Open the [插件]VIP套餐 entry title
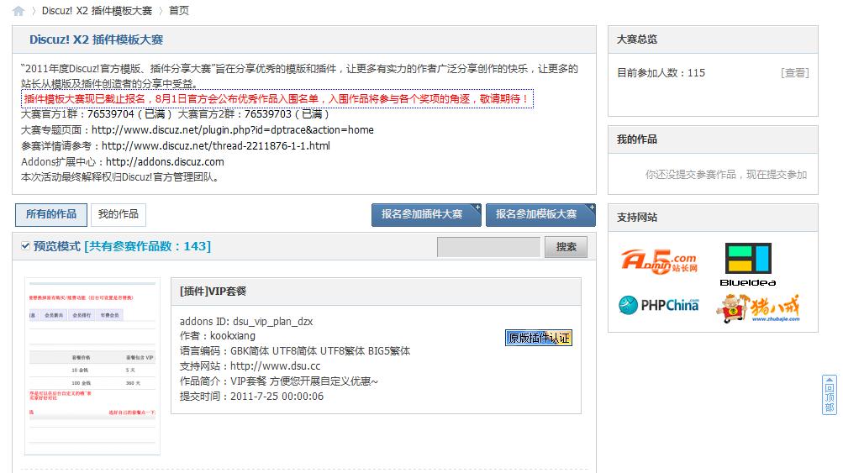The width and height of the screenshot is (843, 473). click(213, 292)
